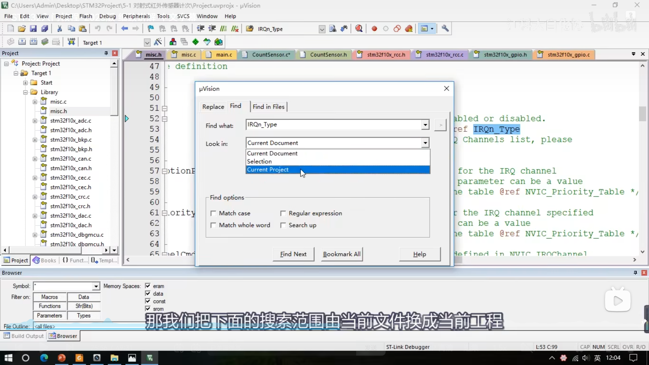Open File Explorer from the taskbar
649x365 pixels.
[x=114, y=358]
